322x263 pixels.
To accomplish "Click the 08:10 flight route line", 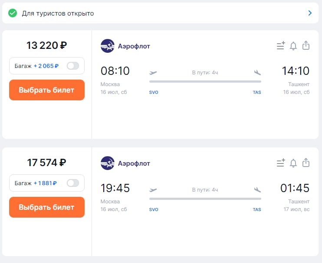I will pos(205,81).
